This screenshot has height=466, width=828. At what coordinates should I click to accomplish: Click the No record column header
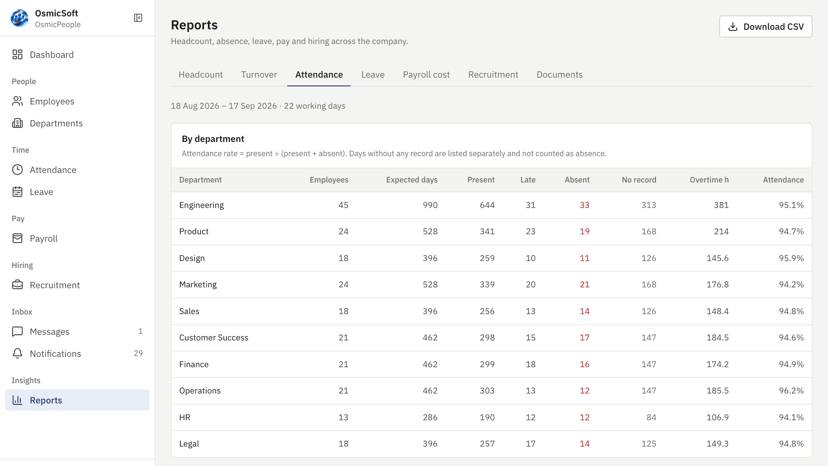coord(639,180)
